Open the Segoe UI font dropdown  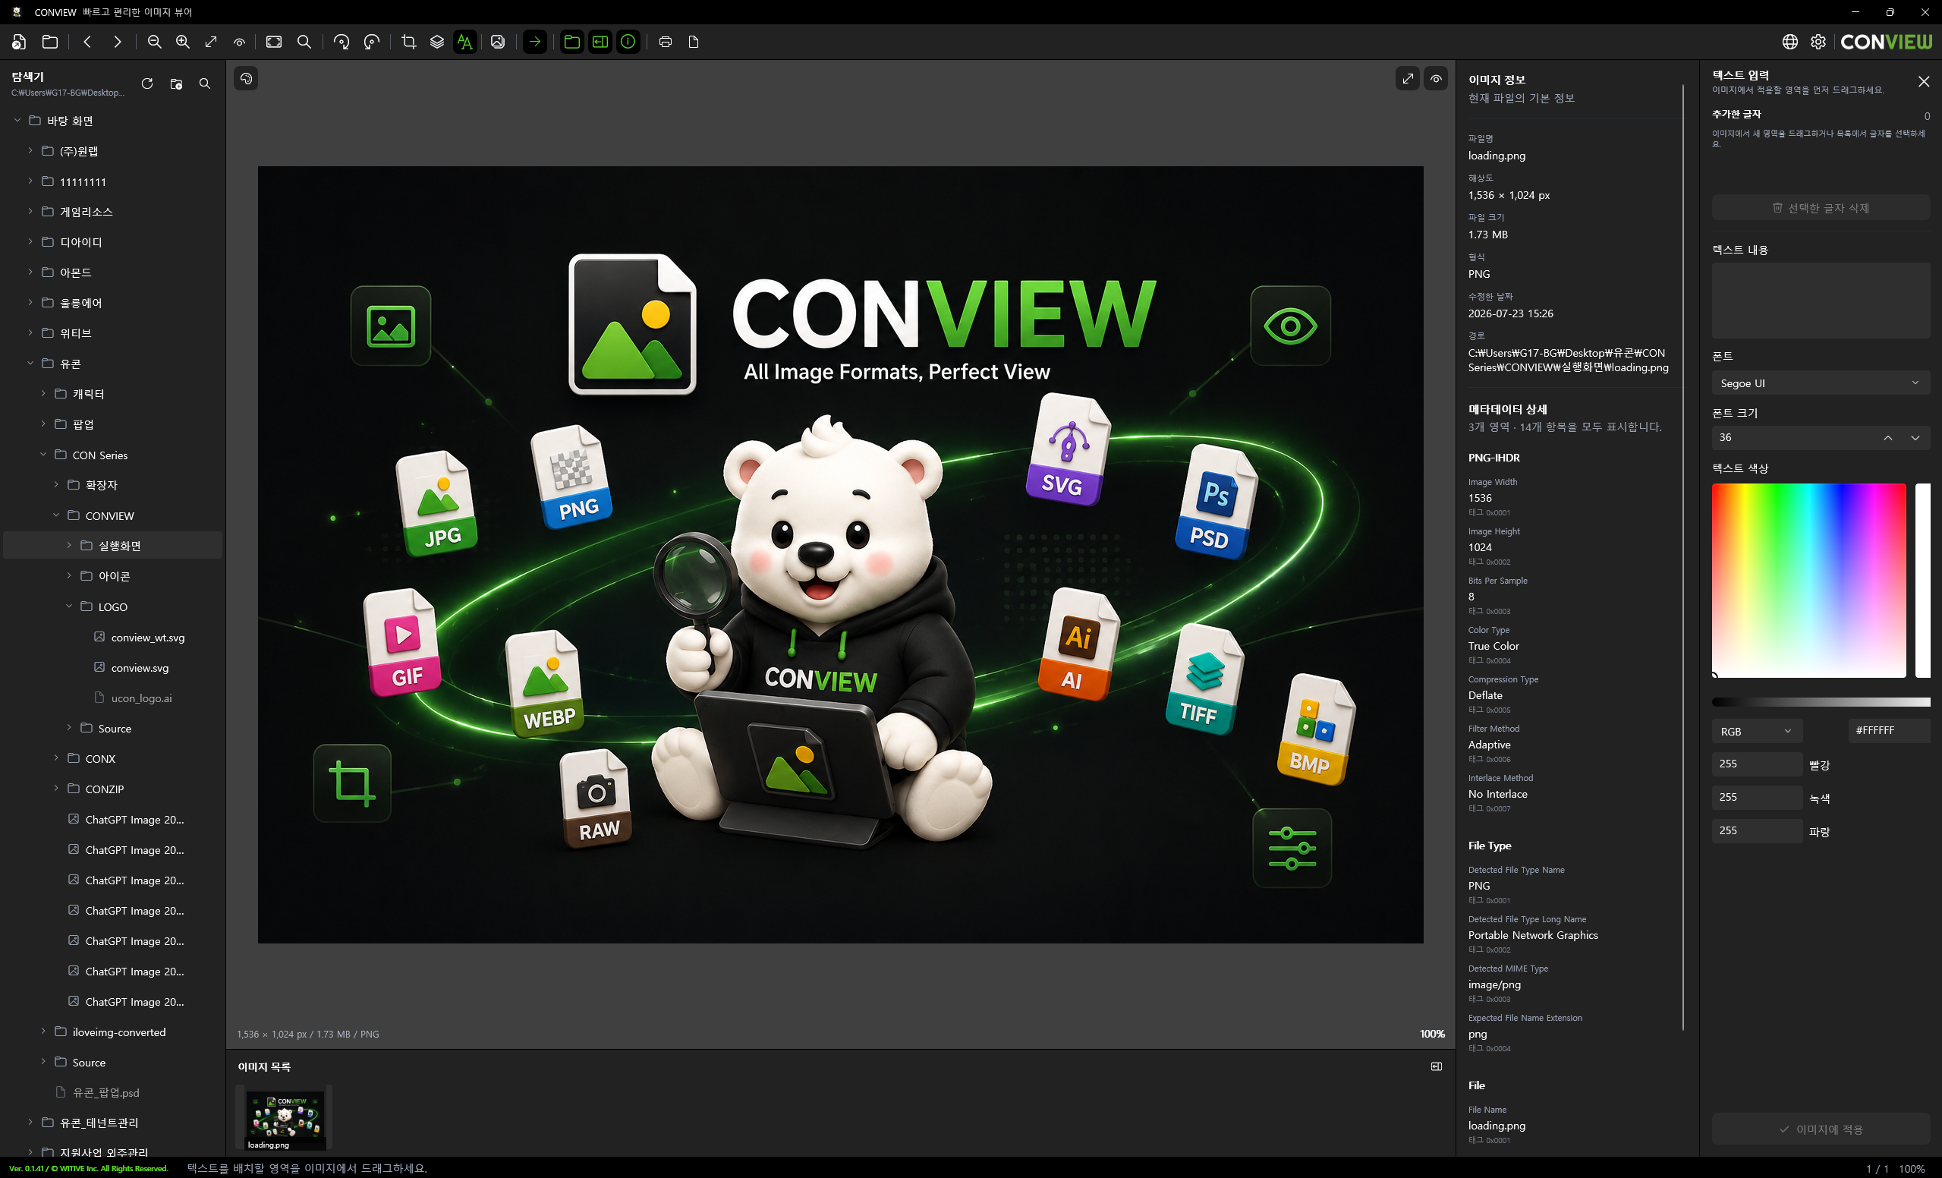tap(1820, 383)
